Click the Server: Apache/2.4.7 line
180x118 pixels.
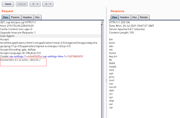point(127,29)
